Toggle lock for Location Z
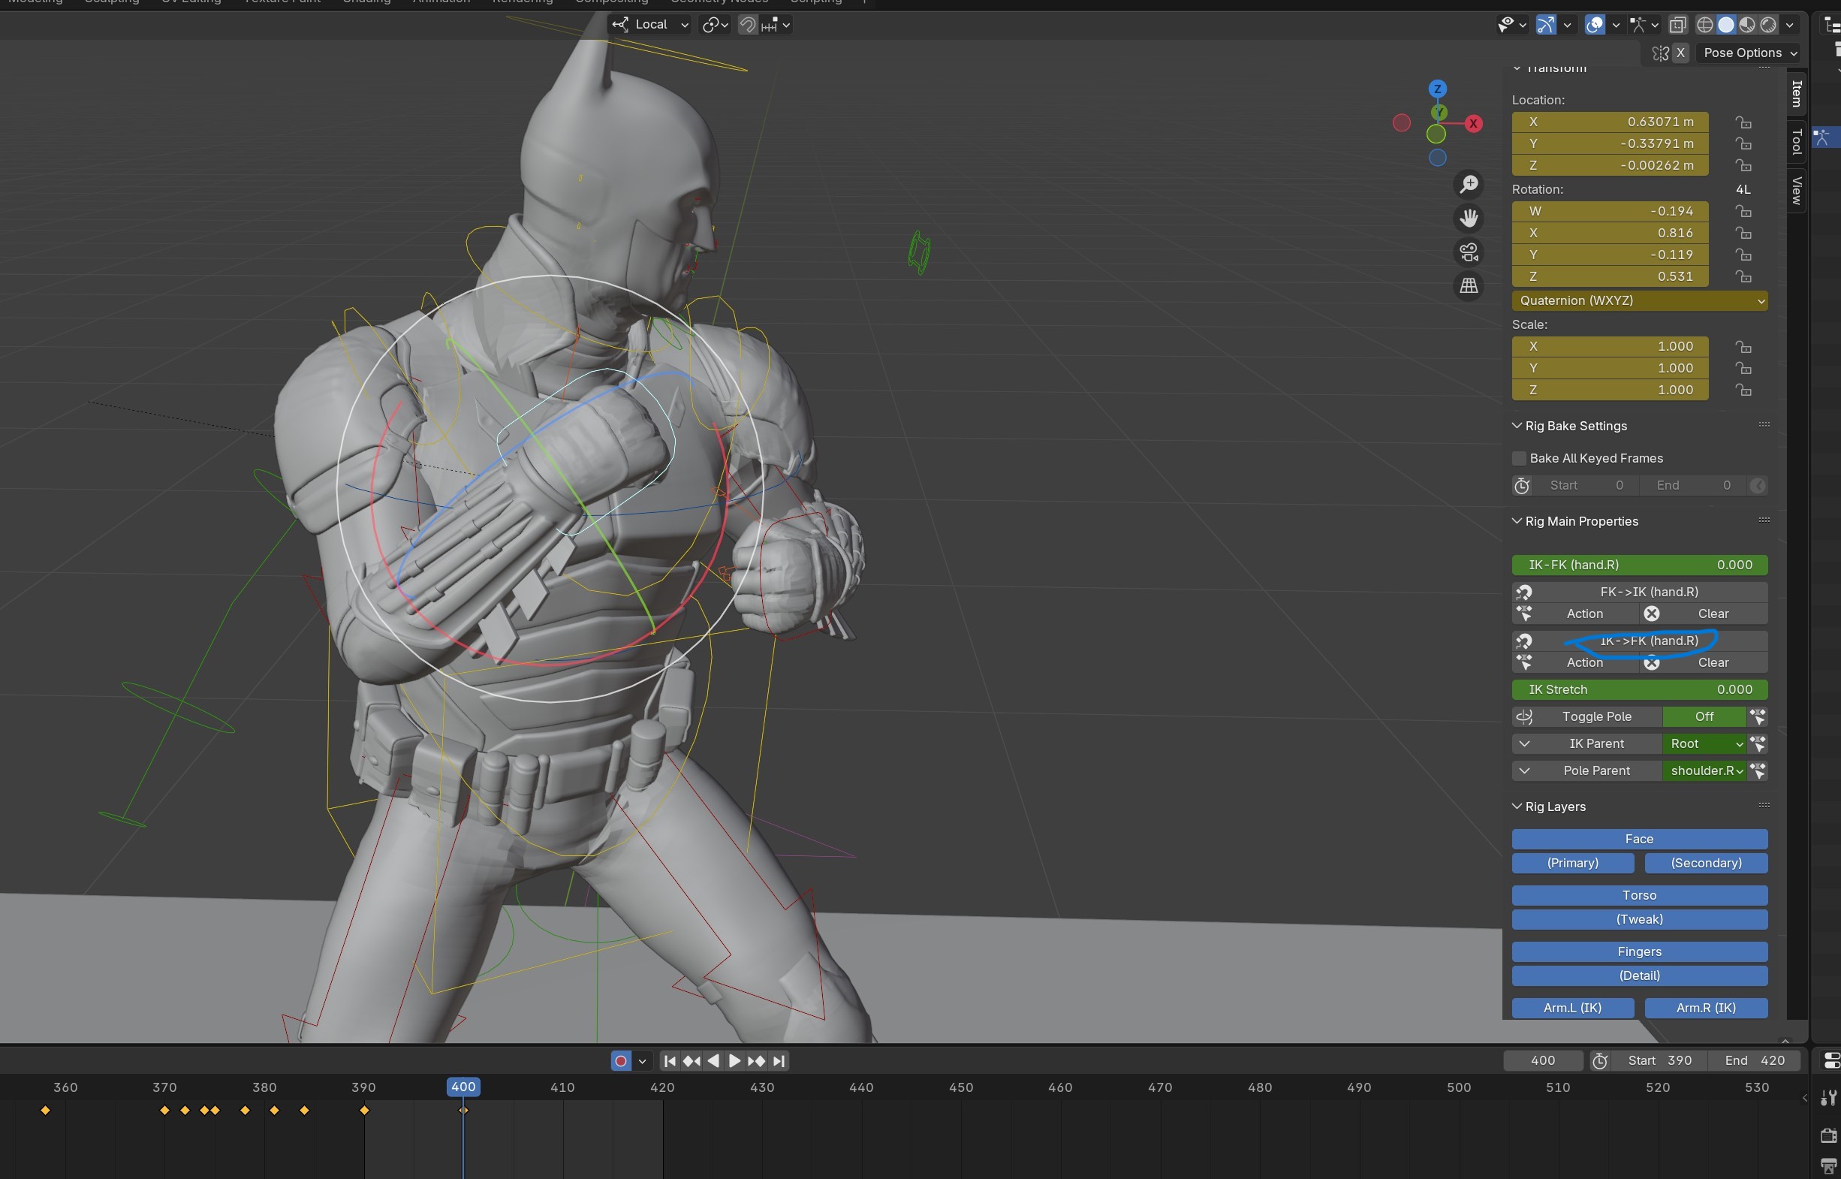Screen dimensions: 1841x1179 pyautogui.click(x=1743, y=166)
